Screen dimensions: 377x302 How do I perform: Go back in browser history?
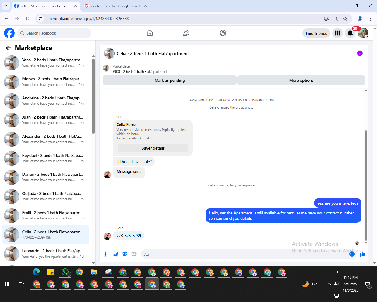coord(6,19)
